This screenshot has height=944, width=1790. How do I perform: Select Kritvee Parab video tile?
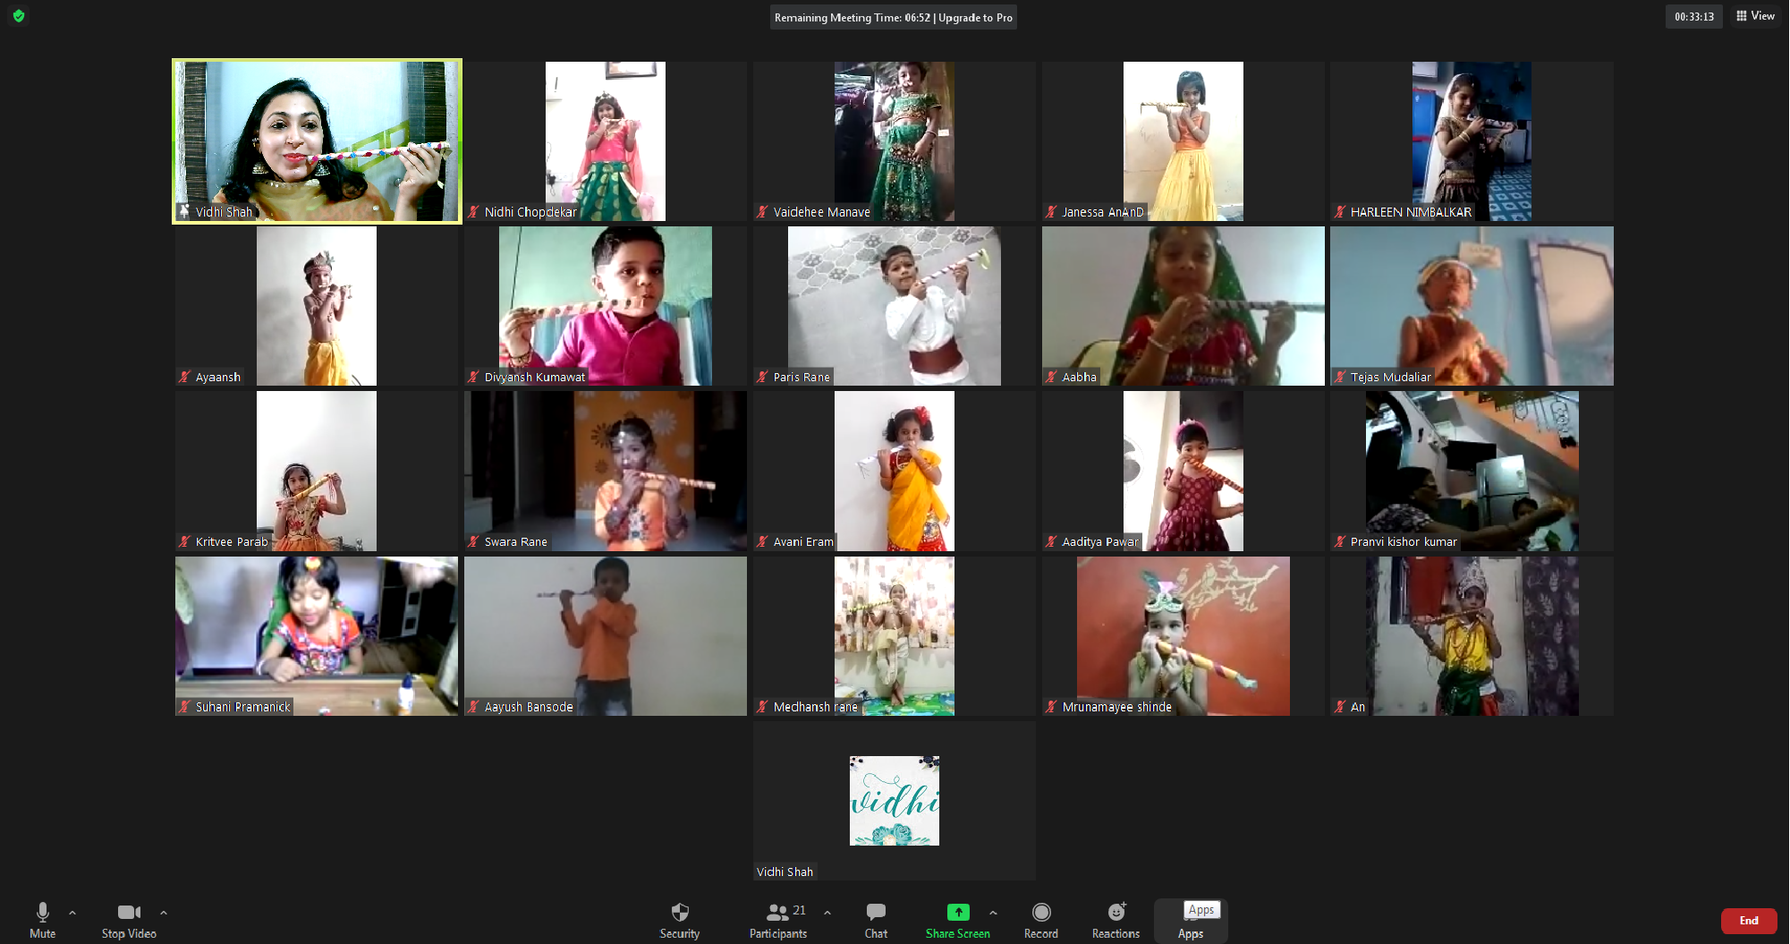(317, 471)
